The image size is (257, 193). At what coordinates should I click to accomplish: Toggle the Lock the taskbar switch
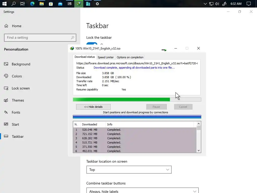tap(92, 44)
